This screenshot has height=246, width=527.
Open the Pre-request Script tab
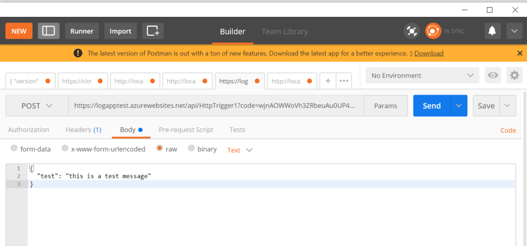coord(186,130)
